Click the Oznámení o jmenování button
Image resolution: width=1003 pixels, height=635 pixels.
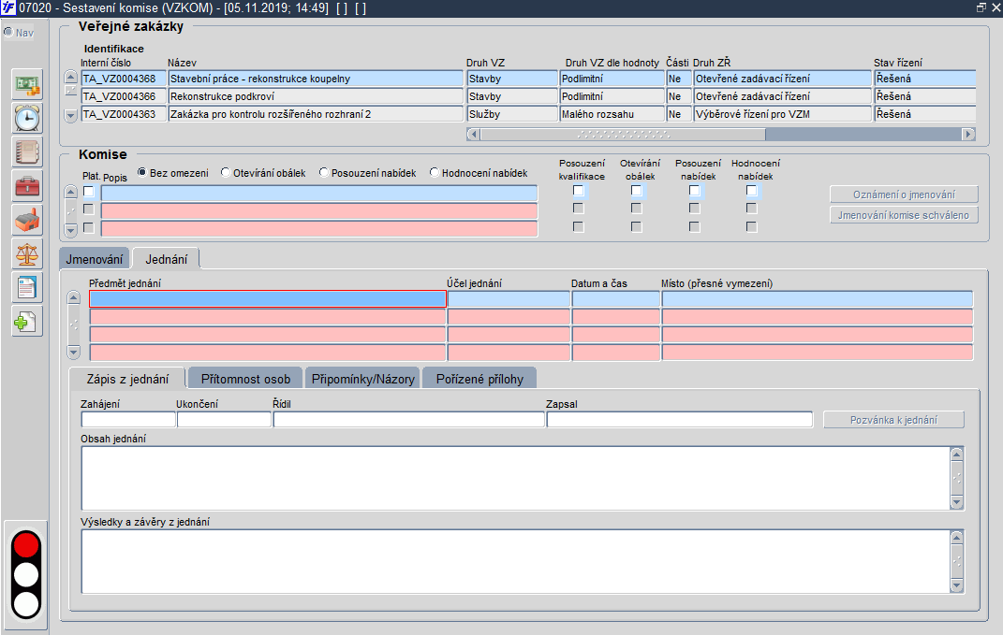[904, 195]
